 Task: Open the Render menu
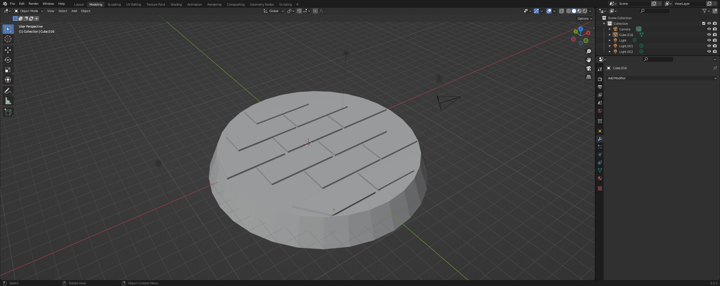[x=33, y=4]
